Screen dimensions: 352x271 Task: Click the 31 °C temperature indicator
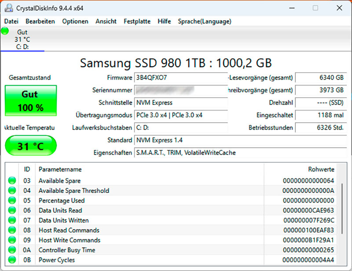coord(30,145)
